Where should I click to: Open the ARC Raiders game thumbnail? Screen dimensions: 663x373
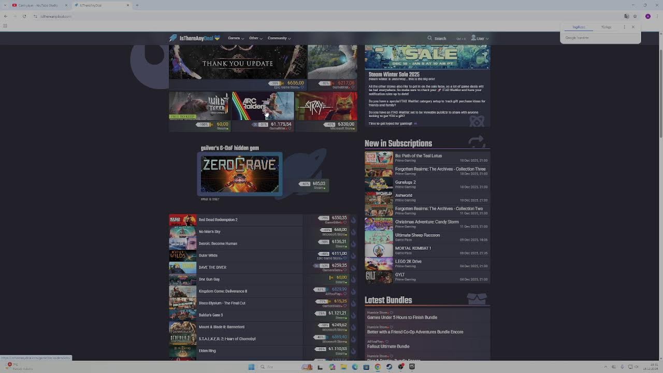tap(263, 106)
